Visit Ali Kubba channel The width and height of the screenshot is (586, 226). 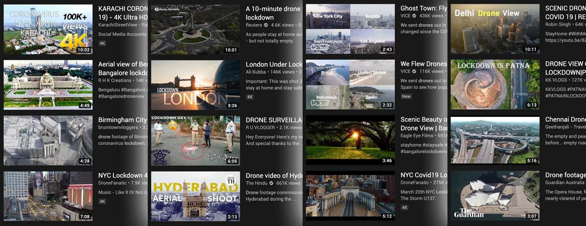pyautogui.click(x=257, y=72)
